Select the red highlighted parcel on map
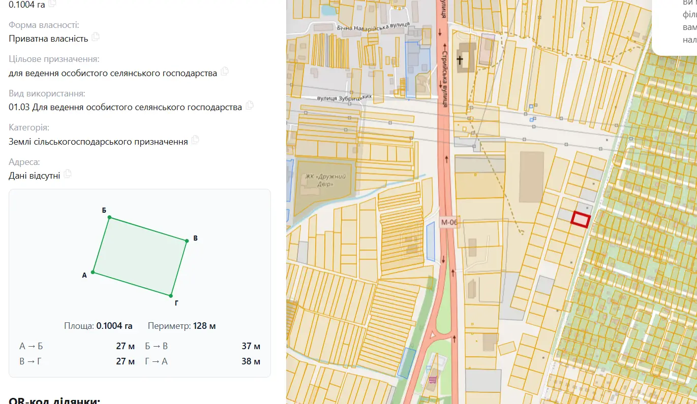Image resolution: width=697 pixels, height=404 pixels. (x=581, y=219)
